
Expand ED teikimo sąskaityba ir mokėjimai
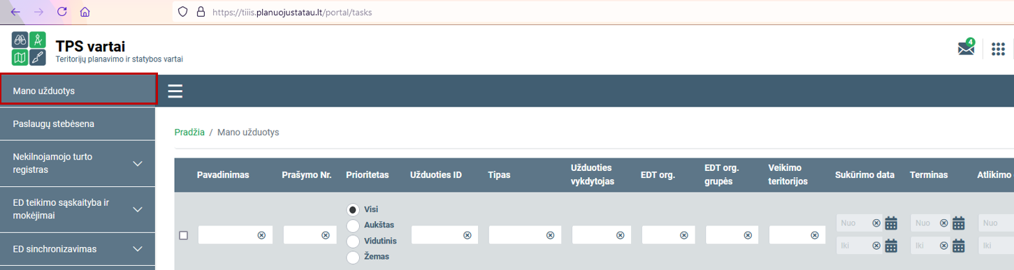(77, 209)
